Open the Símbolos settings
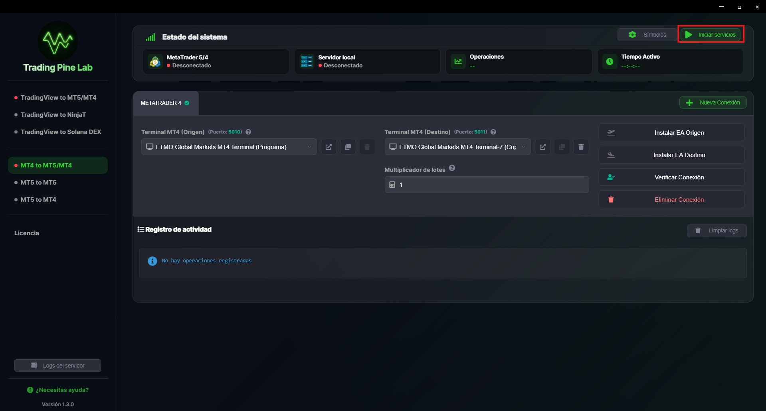 coord(647,34)
